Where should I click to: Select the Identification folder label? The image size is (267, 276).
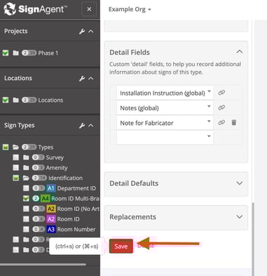[65, 178]
